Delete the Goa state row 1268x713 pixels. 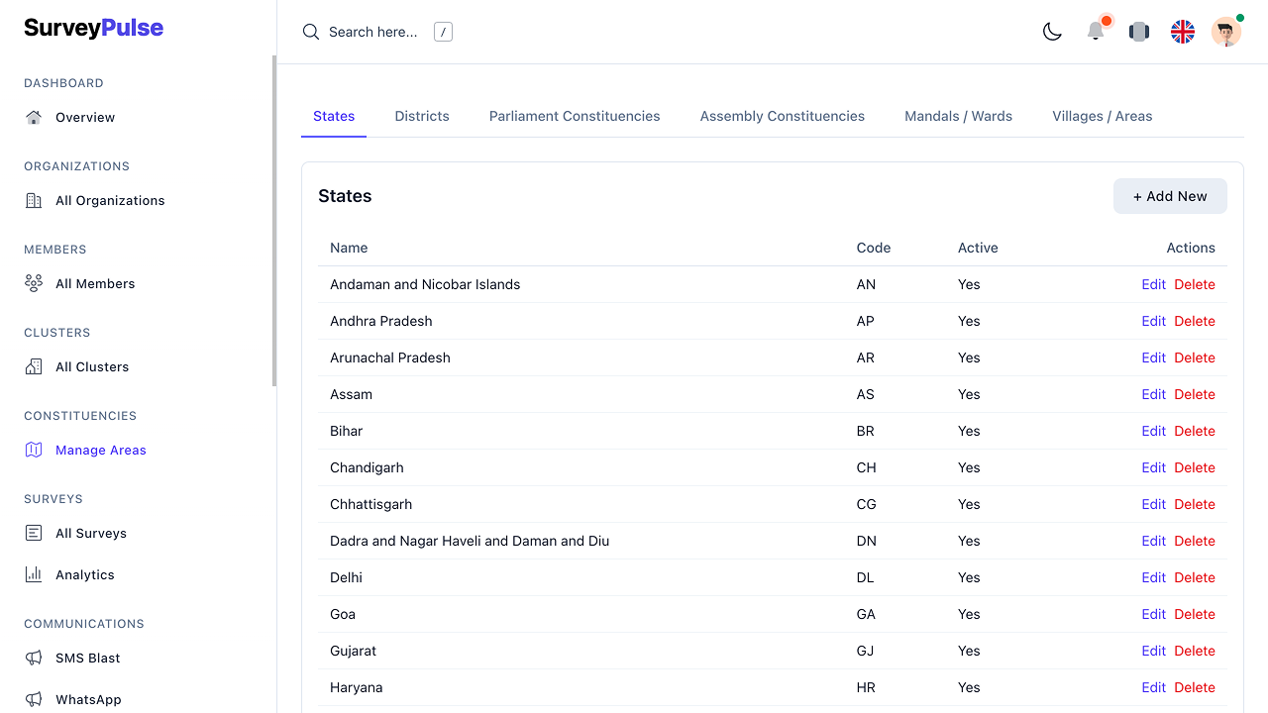pyautogui.click(x=1194, y=614)
